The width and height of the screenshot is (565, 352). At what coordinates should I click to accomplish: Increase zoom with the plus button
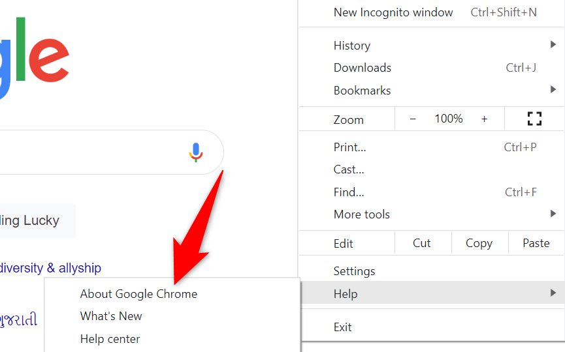click(x=484, y=119)
